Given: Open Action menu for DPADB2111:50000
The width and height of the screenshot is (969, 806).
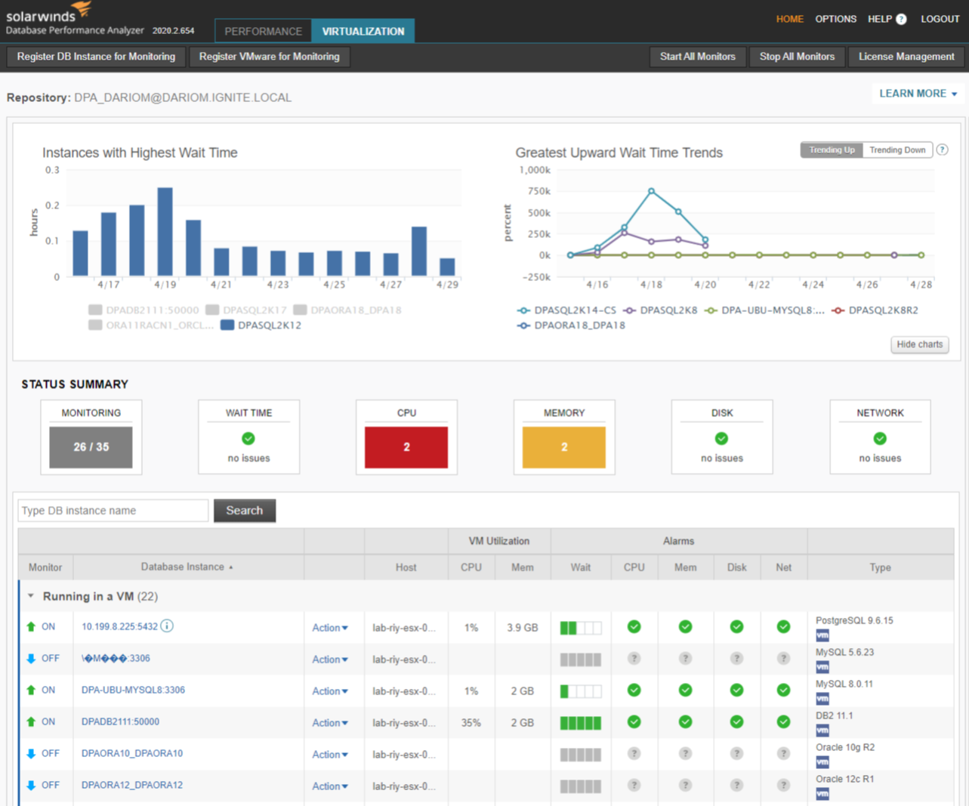Looking at the screenshot, I should tap(330, 723).
